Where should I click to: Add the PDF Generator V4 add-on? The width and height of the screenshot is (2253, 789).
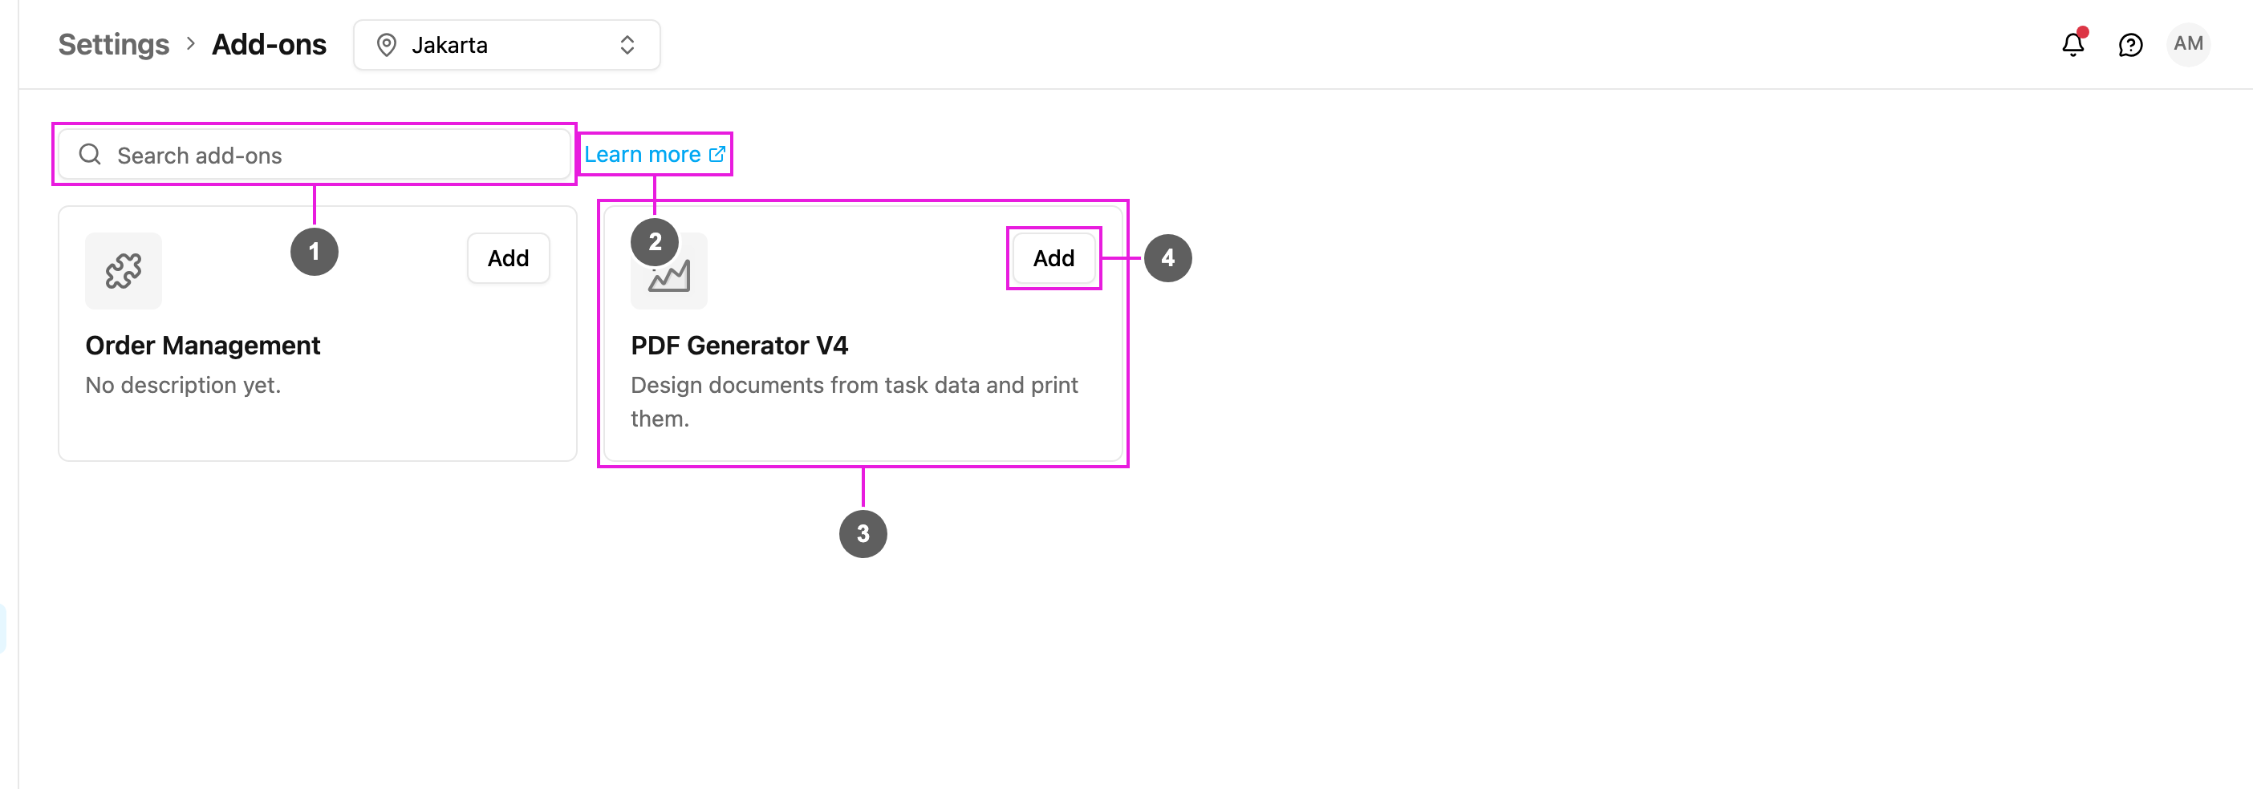click(1053, 257)
